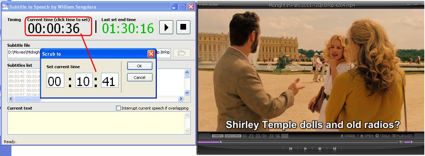The image size is (425, 156).
Task: Stop video in KMPlayer
Action: pyautogui.click(x=320, y=149)
